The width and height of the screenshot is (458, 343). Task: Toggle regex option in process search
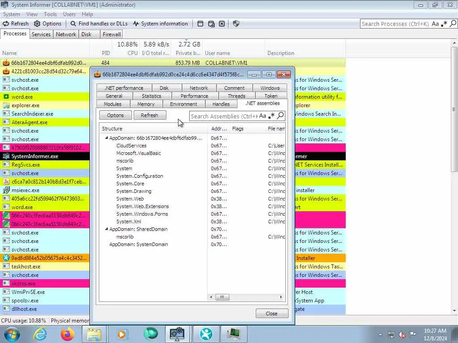pos(444,24)
